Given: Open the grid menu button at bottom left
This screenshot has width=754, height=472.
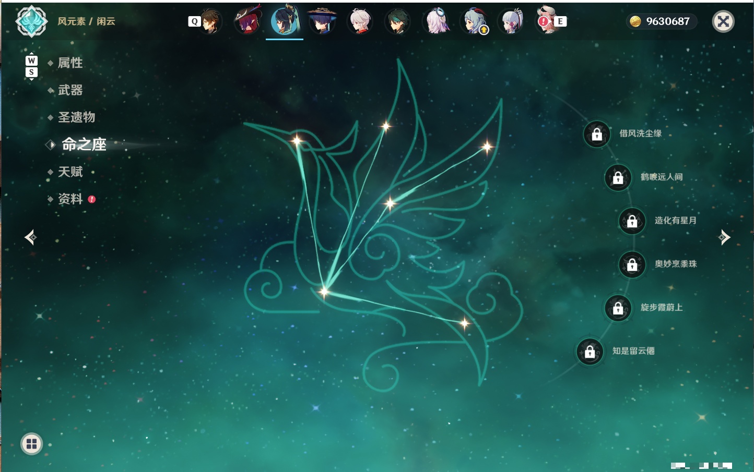Looking at the screenshot, I should 31,444.
